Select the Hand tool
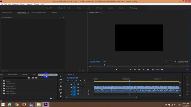The image size is (191, 107). (61, 96)
